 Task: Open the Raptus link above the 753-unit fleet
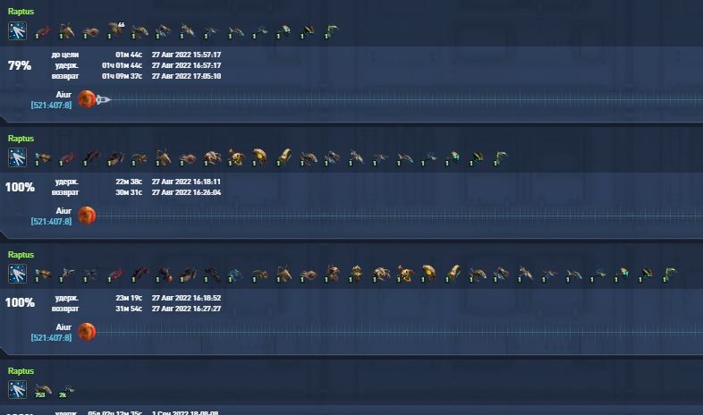click(21, 371)
